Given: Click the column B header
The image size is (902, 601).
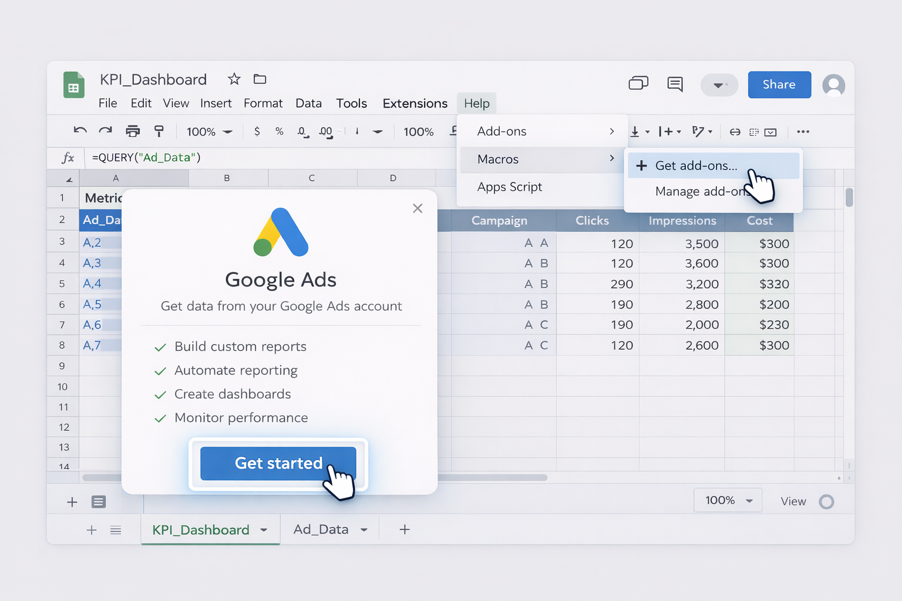Looking at the screenshot, I should [x=228, y=178].
